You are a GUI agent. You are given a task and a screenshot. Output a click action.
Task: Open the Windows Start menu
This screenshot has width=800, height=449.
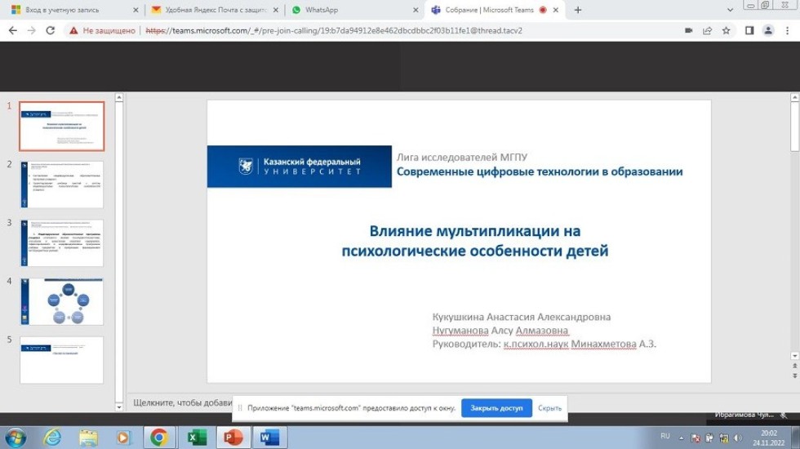(16, 438)
